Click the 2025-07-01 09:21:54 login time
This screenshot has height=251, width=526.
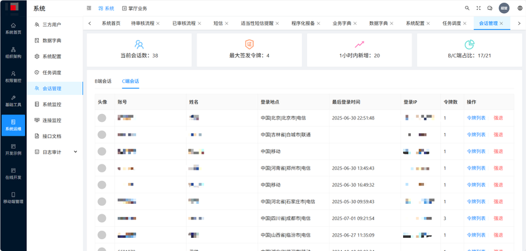(353, 218)
